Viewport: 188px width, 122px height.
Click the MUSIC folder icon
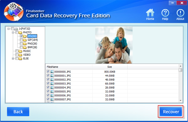click(20, 51)
